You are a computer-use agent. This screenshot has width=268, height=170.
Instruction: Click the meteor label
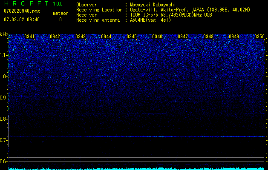pos(61,13)
